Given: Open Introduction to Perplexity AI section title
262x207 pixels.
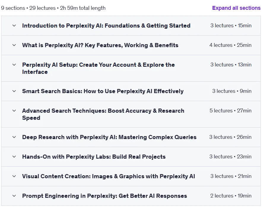Looking at the screenshot, I should click(x=106, y=26).
